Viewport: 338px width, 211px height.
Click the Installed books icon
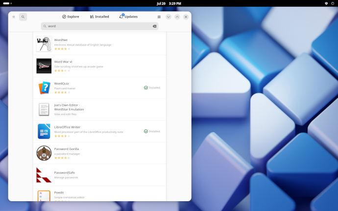point(92,17)
